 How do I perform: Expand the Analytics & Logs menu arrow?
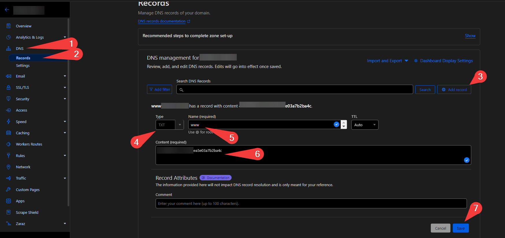coord(65,37)
